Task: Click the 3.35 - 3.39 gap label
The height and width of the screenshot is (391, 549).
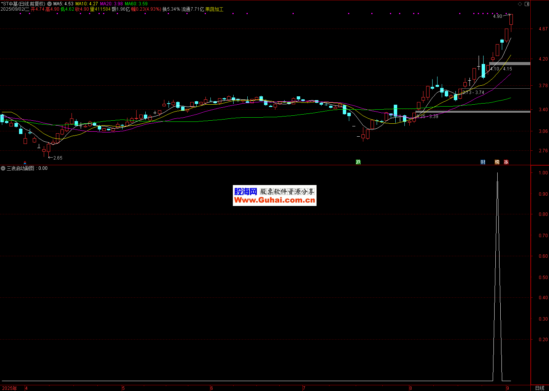Action: 427,117
